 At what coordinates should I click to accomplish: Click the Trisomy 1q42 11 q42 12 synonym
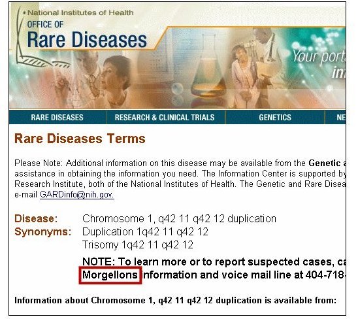point(138,244)
